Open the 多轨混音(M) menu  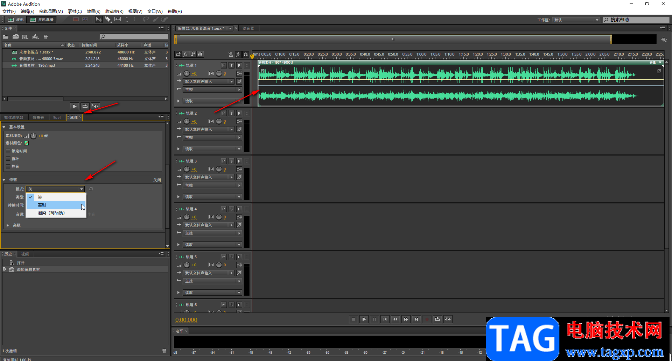[51, 11]
